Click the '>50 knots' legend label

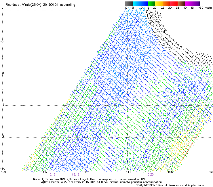click(205, 8)
